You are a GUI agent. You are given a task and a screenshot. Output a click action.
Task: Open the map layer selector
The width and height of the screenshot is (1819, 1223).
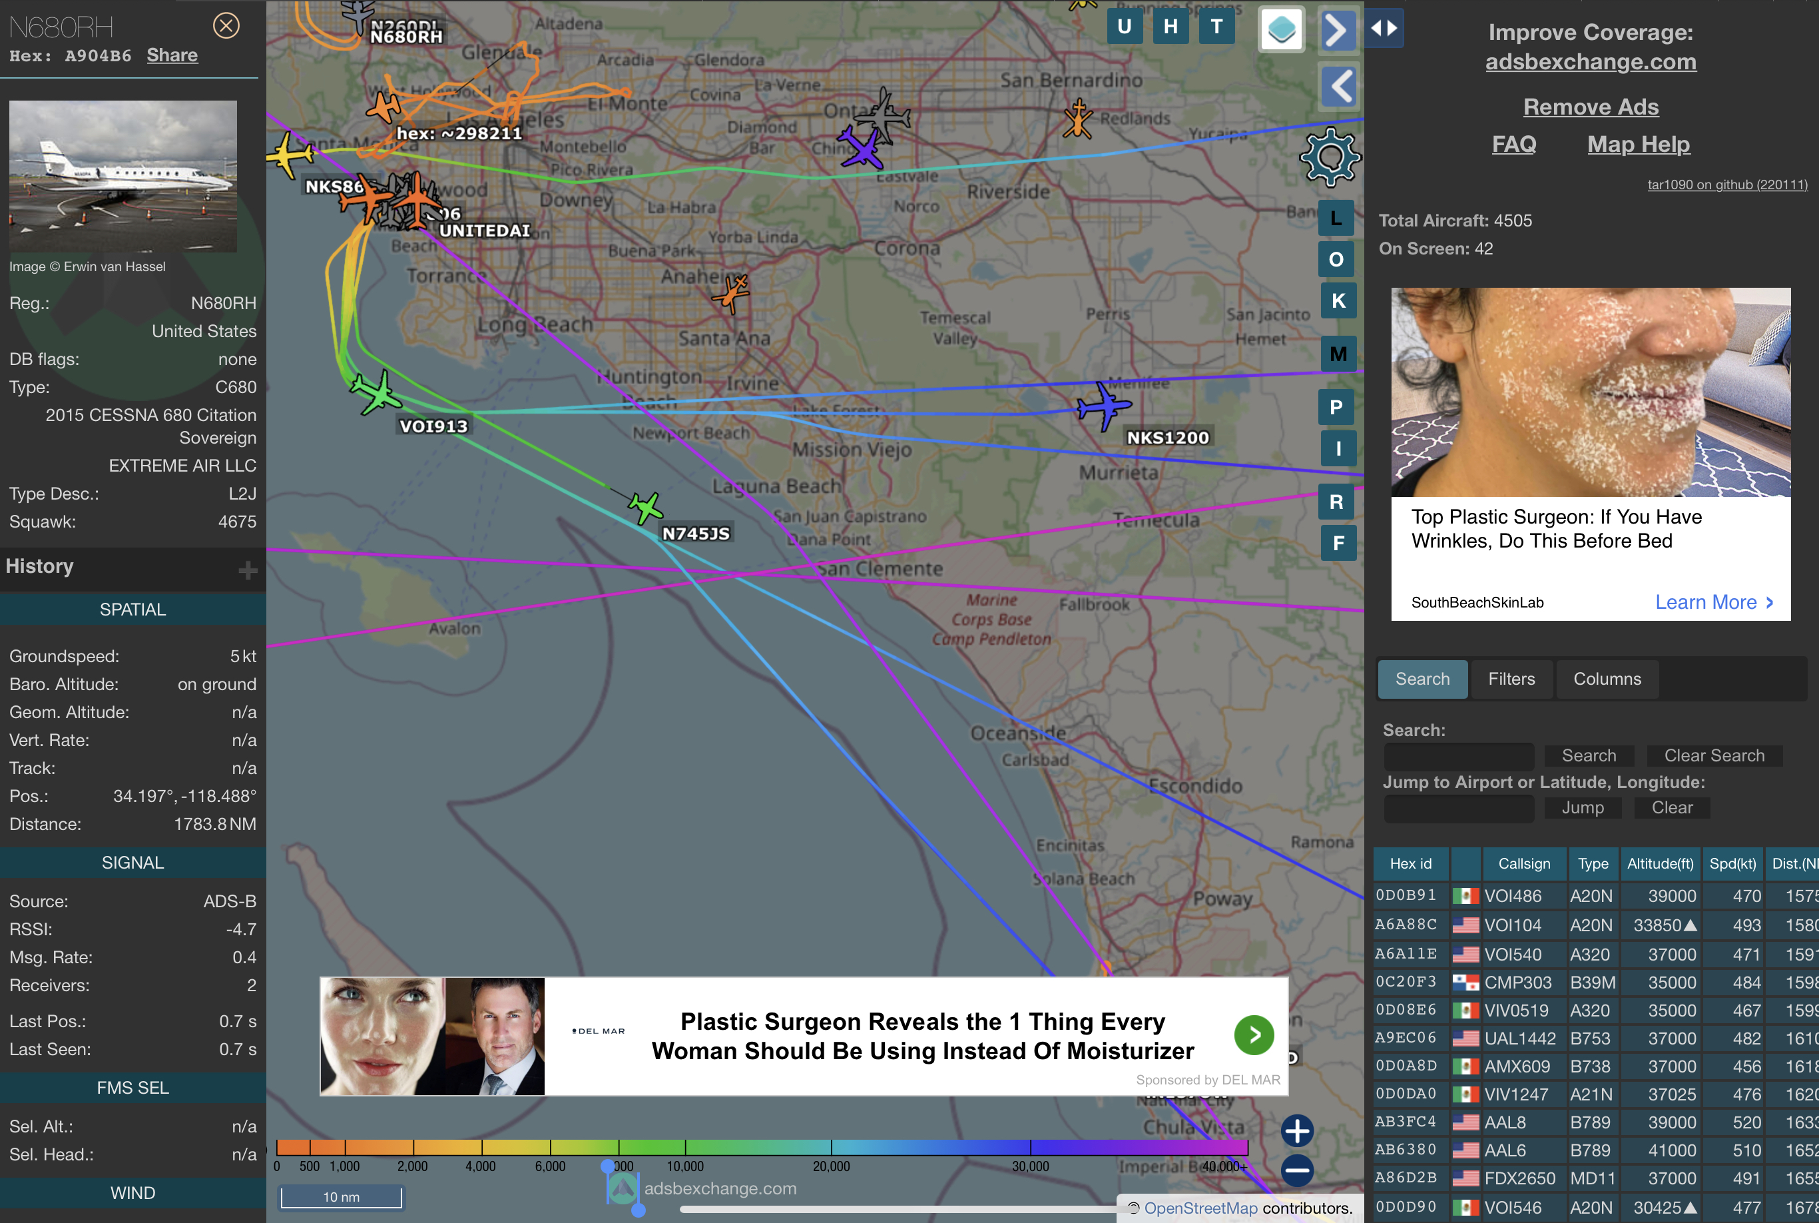pos(1282,29)
